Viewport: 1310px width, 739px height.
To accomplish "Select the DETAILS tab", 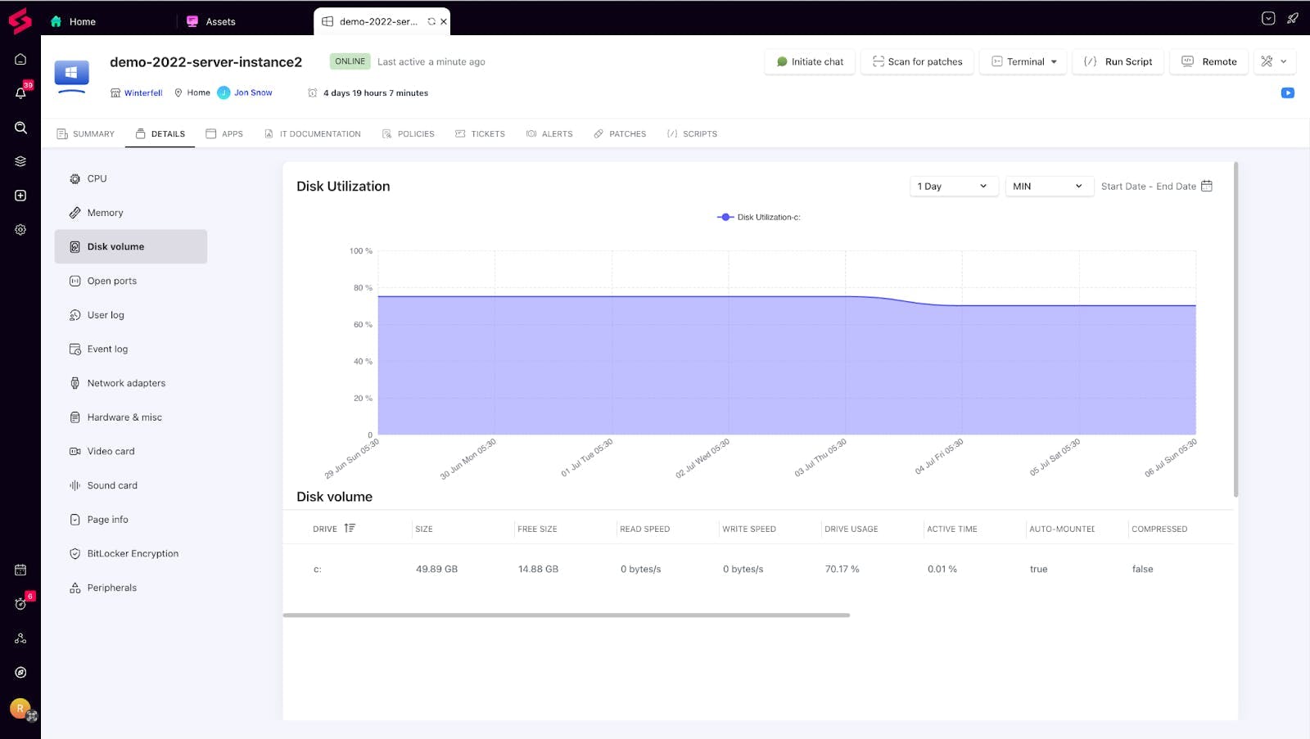I will pyautogui.click(x=160, y=133).
